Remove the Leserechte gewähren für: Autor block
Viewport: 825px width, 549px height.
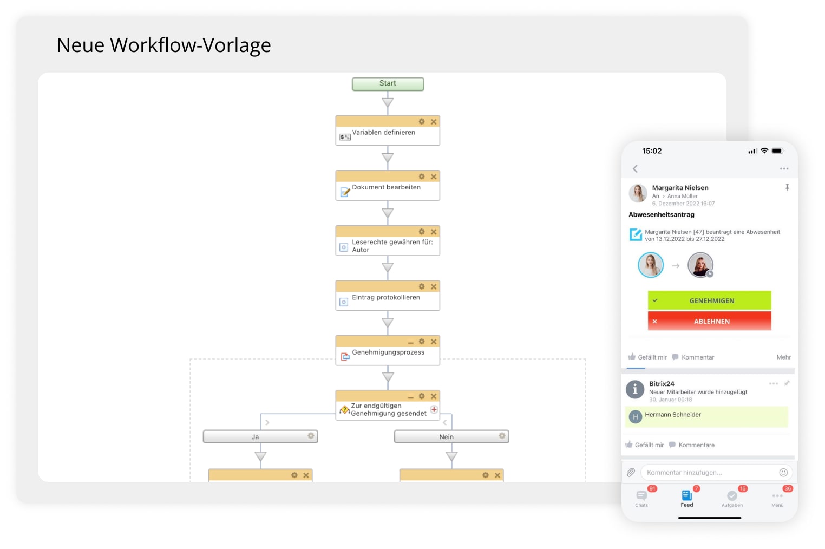[434, 232]
